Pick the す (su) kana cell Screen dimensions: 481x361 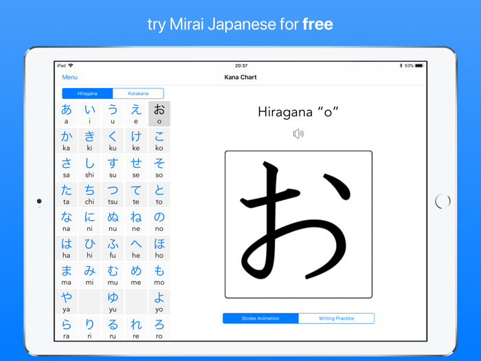click(x=113, y=168)
